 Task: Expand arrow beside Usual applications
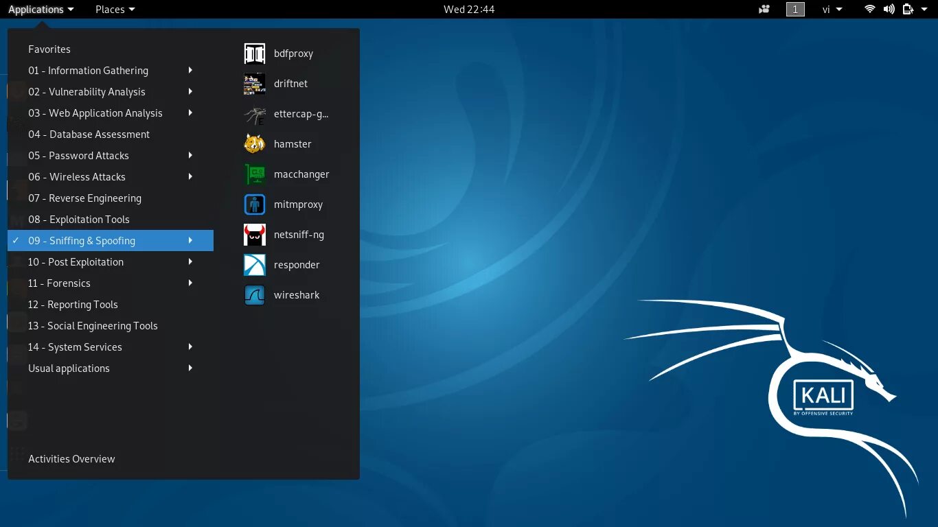tap(190, 368)
